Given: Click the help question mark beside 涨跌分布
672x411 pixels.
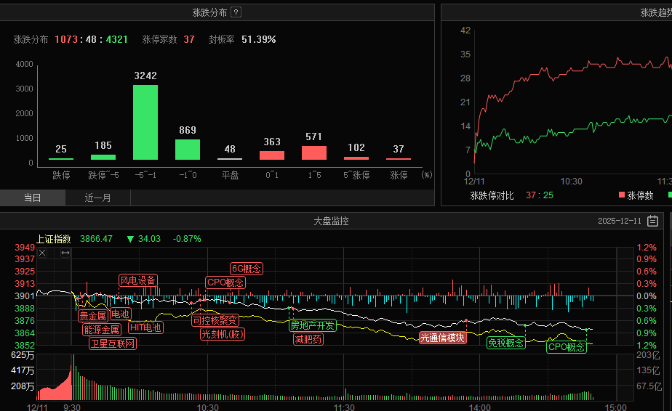Looking at the screenshot, I should coord(236,12).
